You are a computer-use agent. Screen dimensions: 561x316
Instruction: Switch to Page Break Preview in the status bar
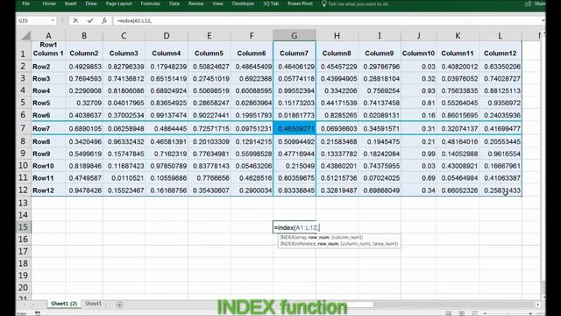click(x=474, y=313)
